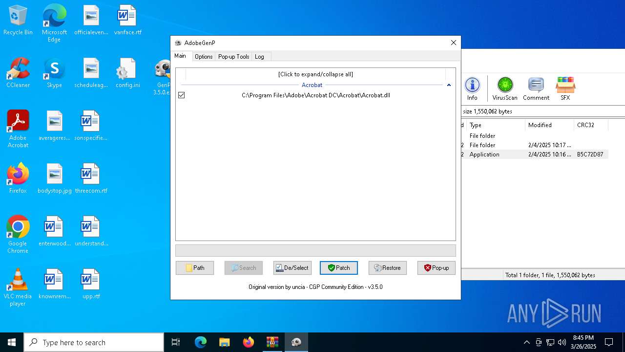Screen dimensions: 625x352
Task: Select vanface.rtf document icon
Action: point(127,21)
